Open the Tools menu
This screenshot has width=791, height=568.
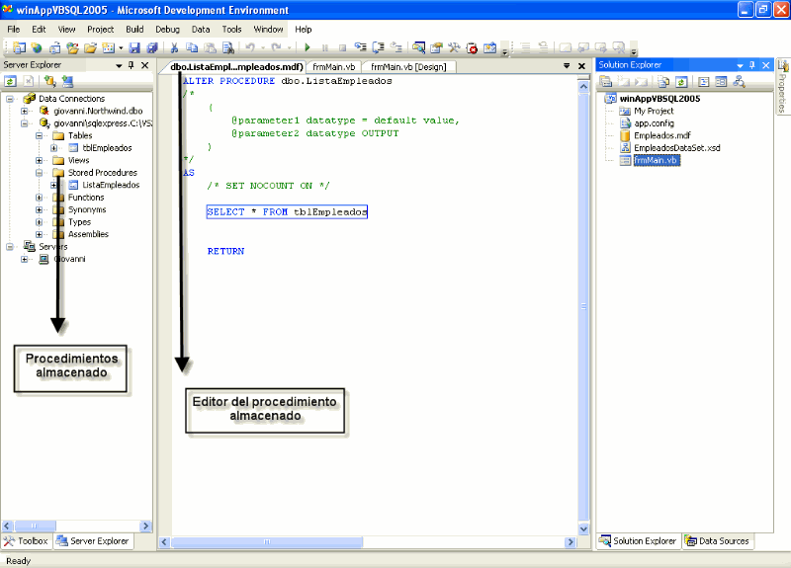(232, 30)
